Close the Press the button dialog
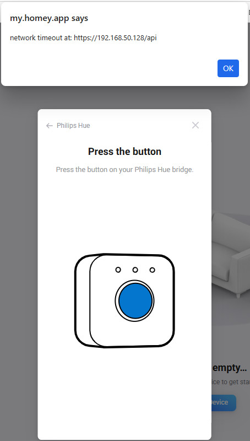Viewport: 250px width, 441px height. click(x=195, y=126)
